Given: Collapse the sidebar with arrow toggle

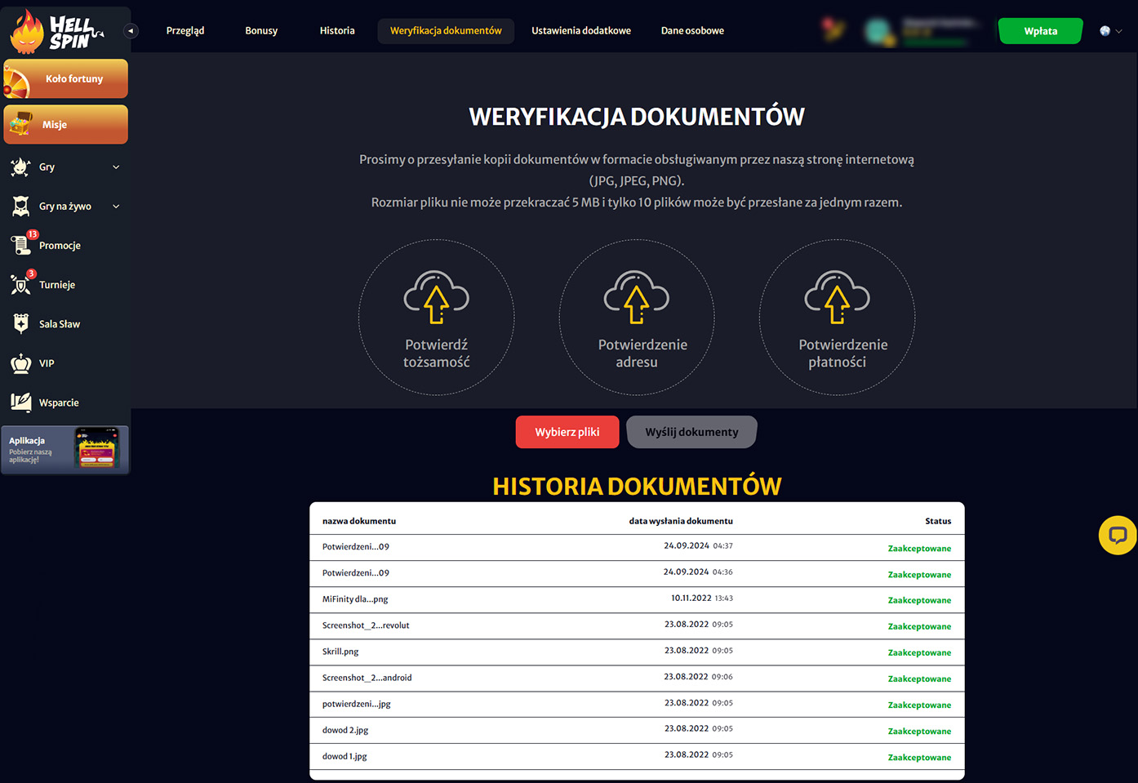Looking at the screenshot, I should (x=131, y=31).
